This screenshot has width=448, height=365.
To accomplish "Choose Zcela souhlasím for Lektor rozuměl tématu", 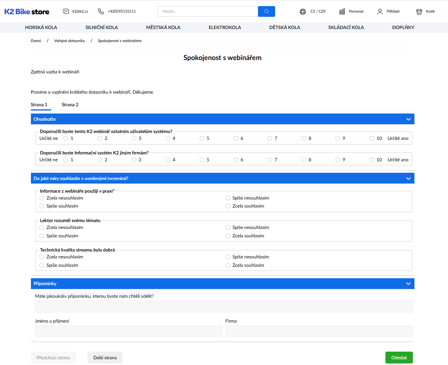I will [228, 236].
